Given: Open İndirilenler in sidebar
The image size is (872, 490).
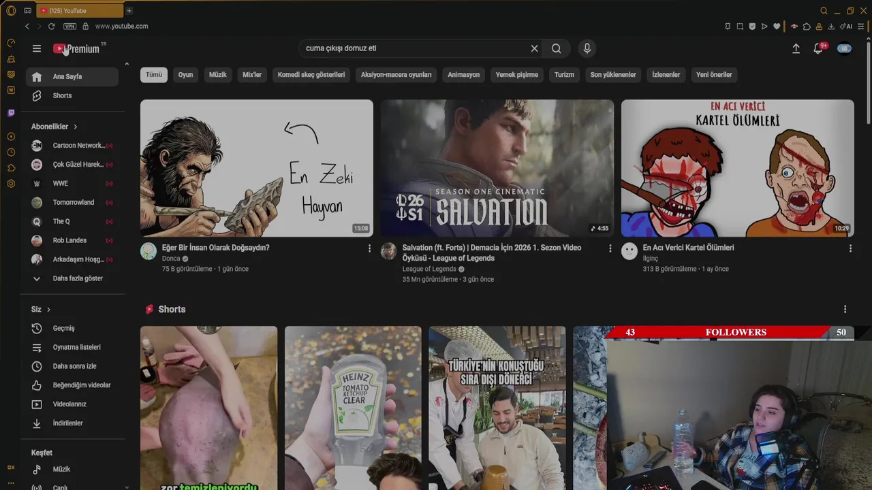Looking at the screenshot, I should click(x=72, y=423).
